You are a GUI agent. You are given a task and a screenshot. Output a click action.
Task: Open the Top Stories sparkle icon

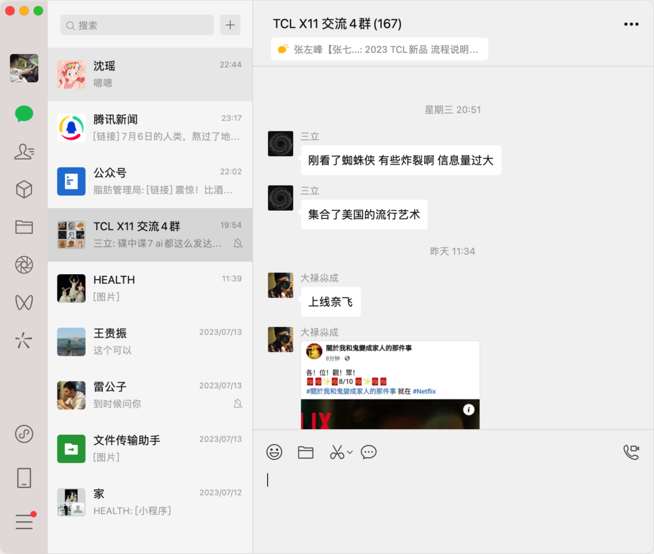[x=24, y=340]
